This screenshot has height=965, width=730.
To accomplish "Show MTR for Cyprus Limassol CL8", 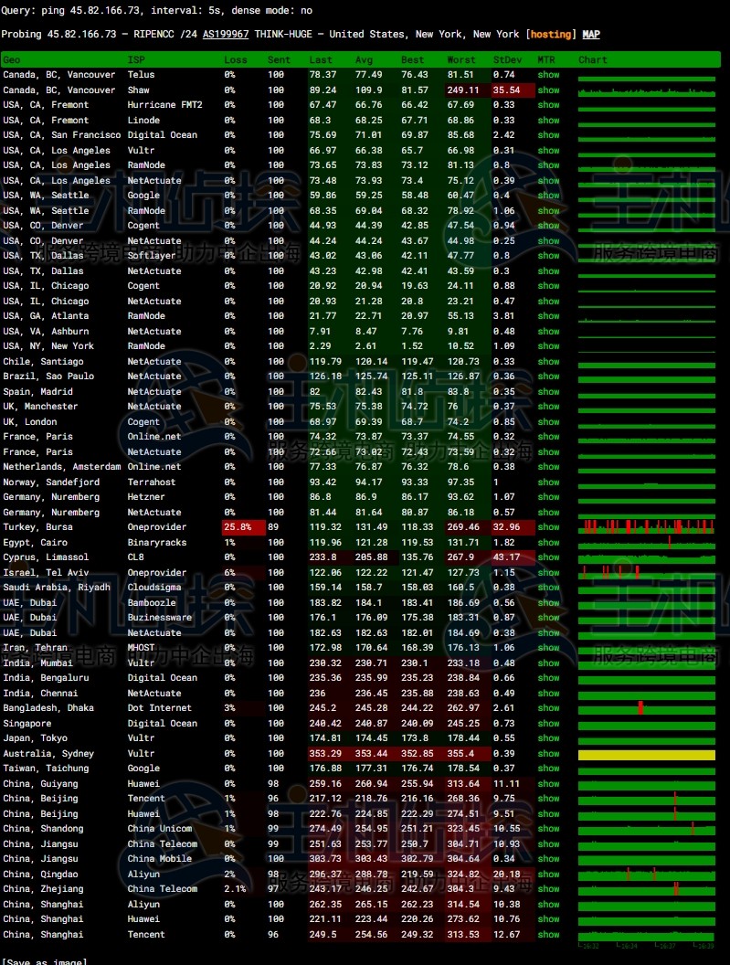I will 548,557.
